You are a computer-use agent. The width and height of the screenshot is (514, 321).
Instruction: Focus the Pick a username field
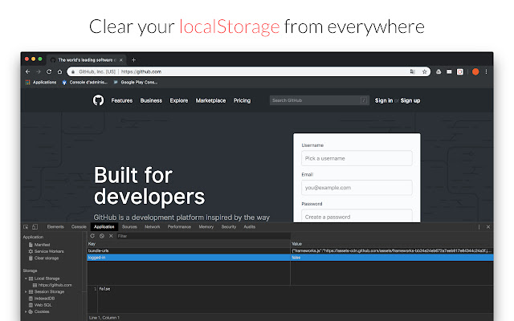[357, 158]
